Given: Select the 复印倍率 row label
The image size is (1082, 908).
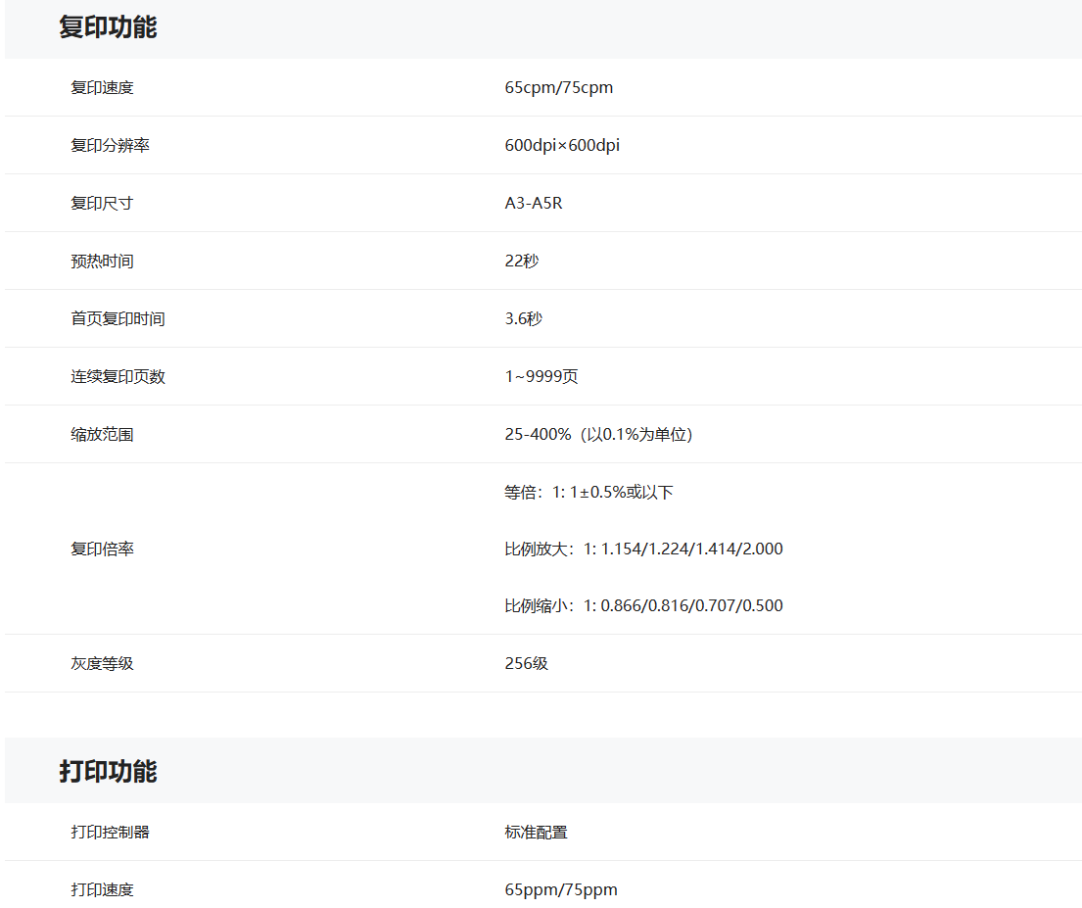Looking at the screenshot, I should (x=102, y=549).
